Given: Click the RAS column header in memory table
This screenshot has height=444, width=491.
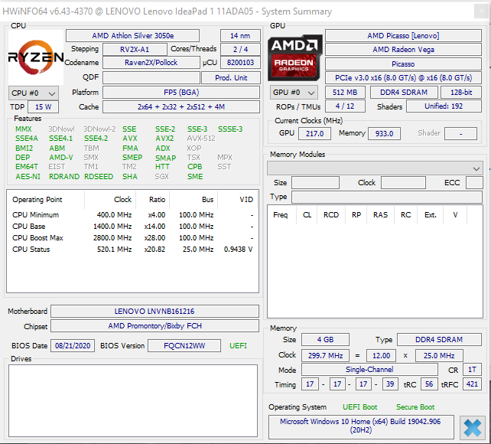Looking at the screenshot, I should pos(380,215).
